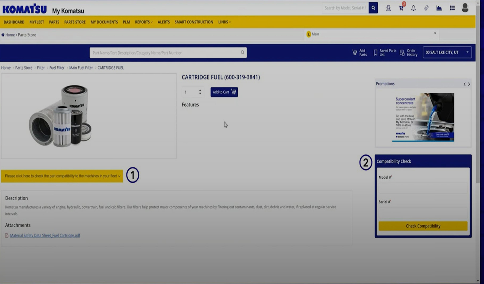Click the CARTRIDGE FUEL (600-319-3841) heading
The width and height of the screenshot is (484, 284).
[221, 77]
